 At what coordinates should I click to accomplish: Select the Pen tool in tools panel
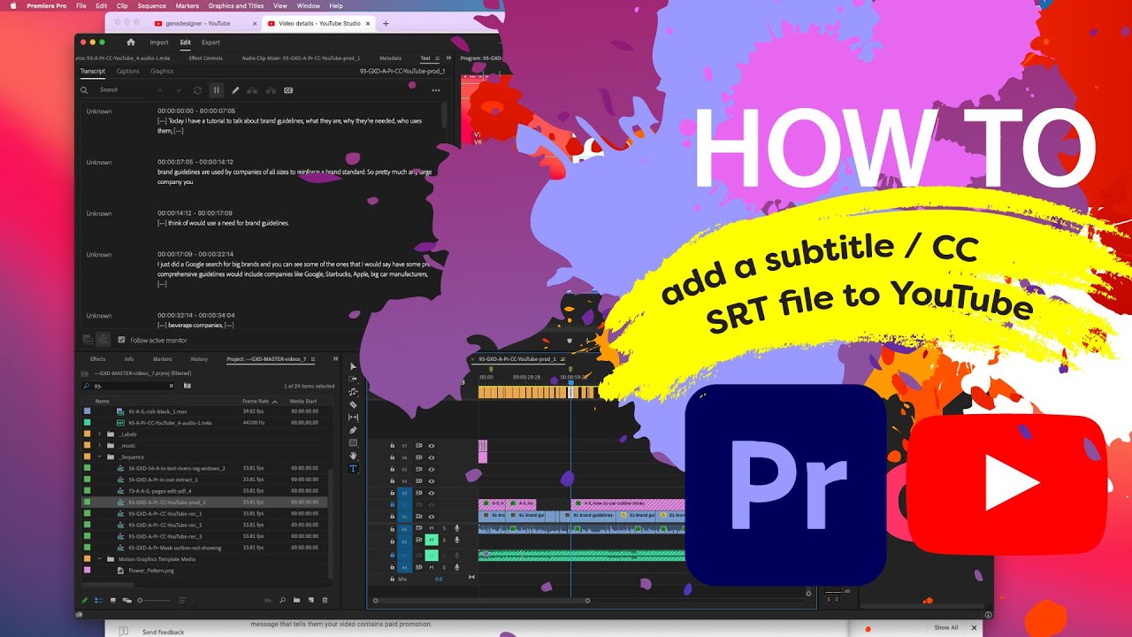(353, 430)
